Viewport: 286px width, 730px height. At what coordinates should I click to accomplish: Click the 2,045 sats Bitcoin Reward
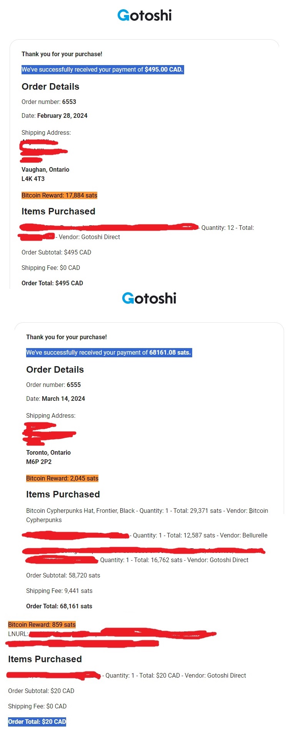[62, 479]
